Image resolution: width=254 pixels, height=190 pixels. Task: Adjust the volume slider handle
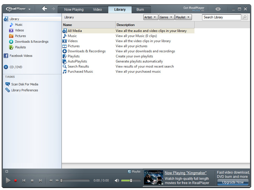coord(131,180)
